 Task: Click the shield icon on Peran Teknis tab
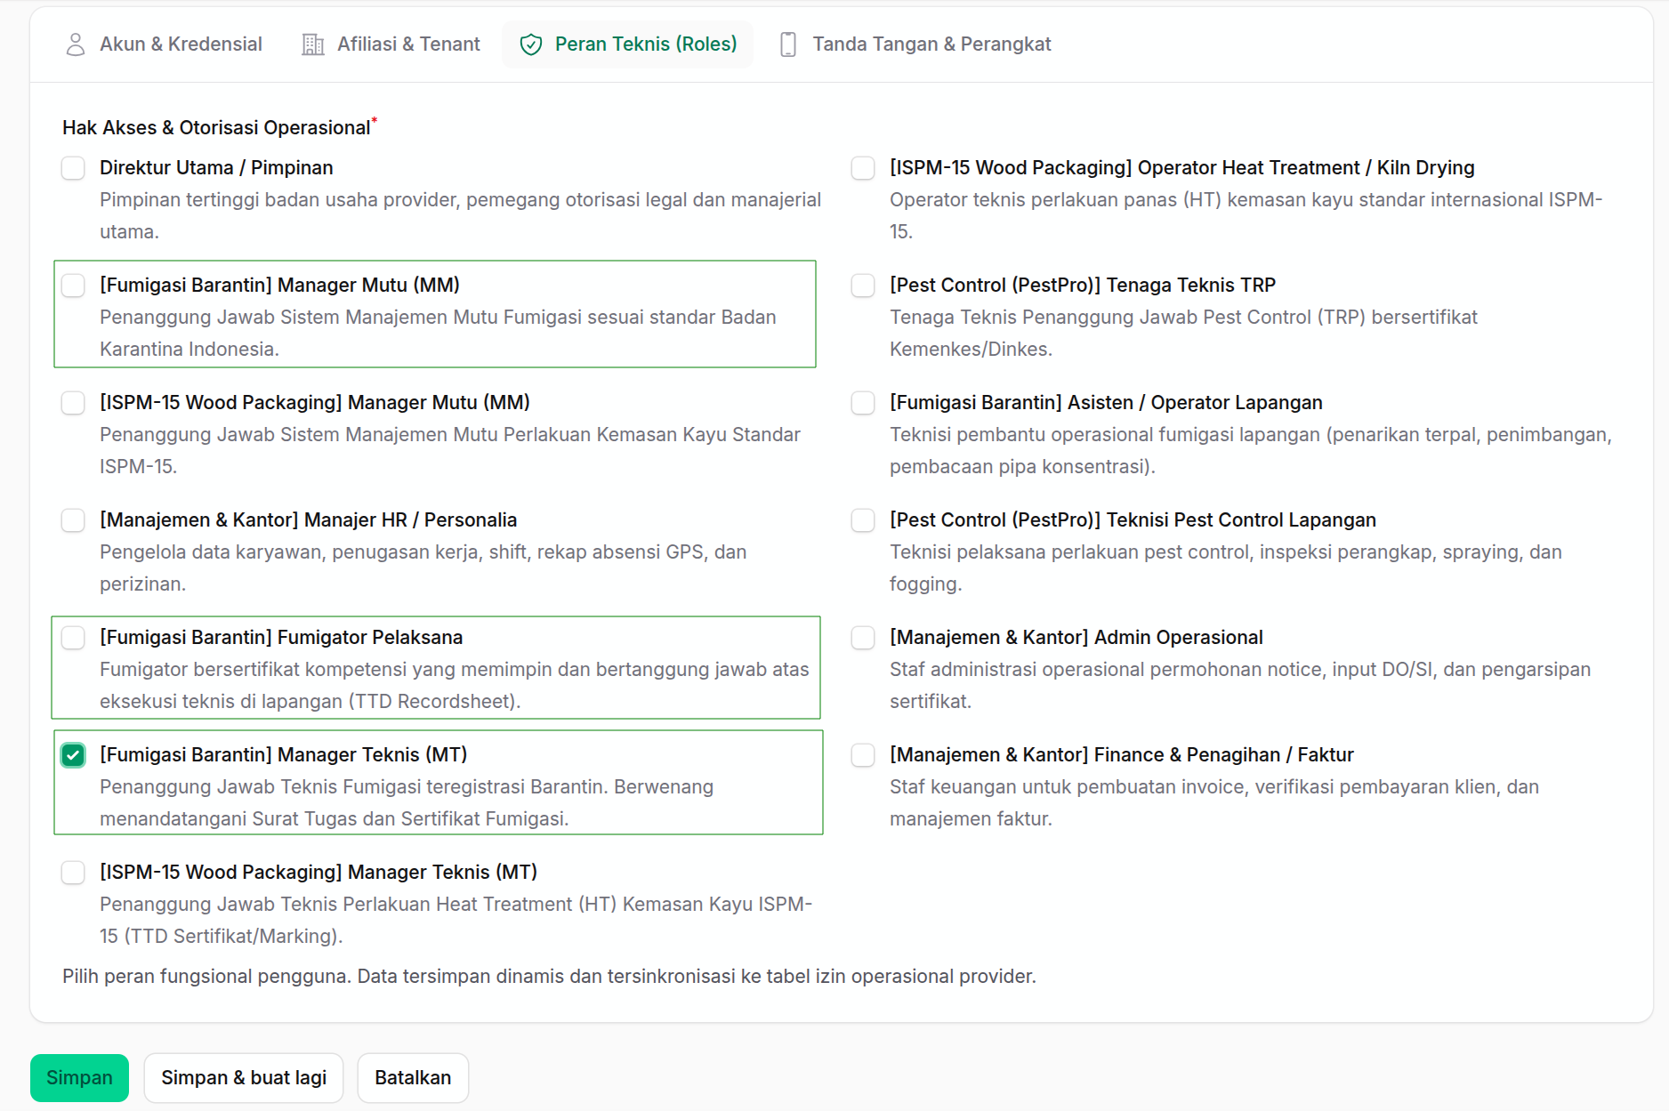coord(531,44)
